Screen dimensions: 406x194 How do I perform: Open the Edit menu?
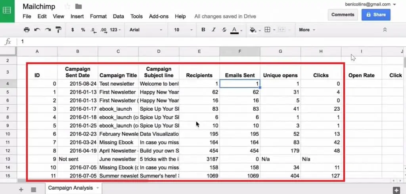pos(42,16)
